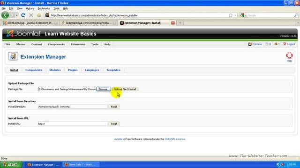Image resolution: width=300 pixels, height=168 pixels.
Task: Open the File menu
Action: point(3,8)
